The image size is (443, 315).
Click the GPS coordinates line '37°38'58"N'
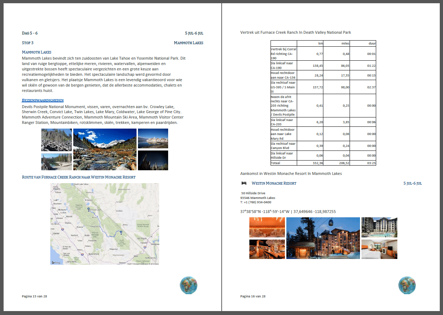[288, 212]
